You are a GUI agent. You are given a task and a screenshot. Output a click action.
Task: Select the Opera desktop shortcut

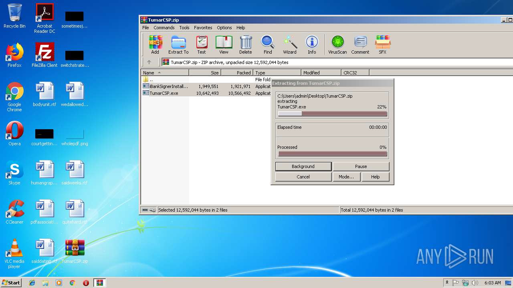tap(14, 134)
